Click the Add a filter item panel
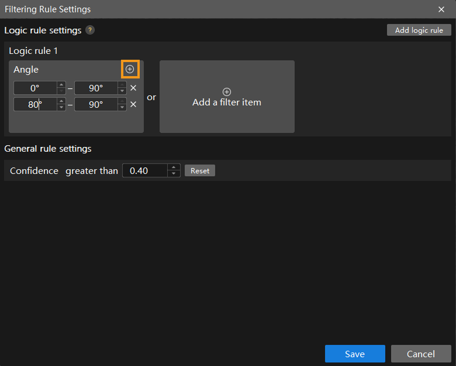Viewport: 456px width, 366px height. pyautogui.click(x=227, y=102)
